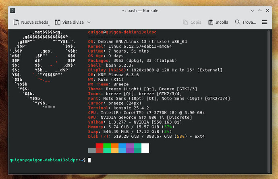Minimize window with the down chevron

click(x=252, y=10)
